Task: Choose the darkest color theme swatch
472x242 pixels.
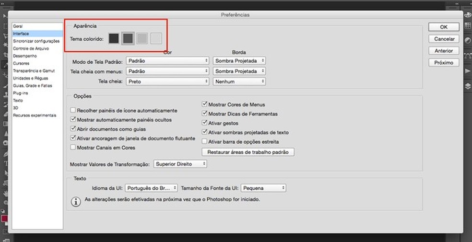Action: point(114,38)
